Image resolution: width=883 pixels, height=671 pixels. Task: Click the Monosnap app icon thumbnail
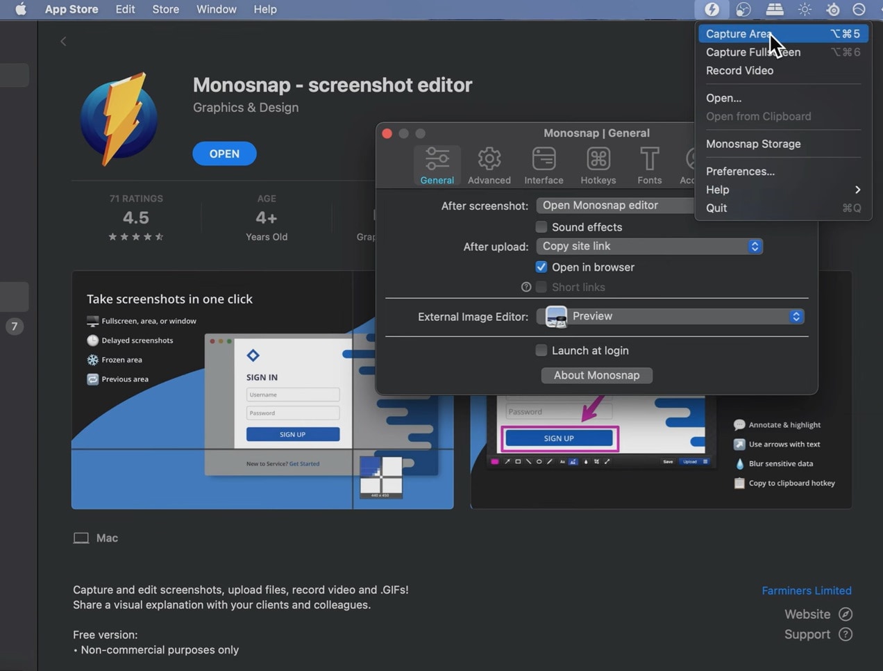coord(119,118)
